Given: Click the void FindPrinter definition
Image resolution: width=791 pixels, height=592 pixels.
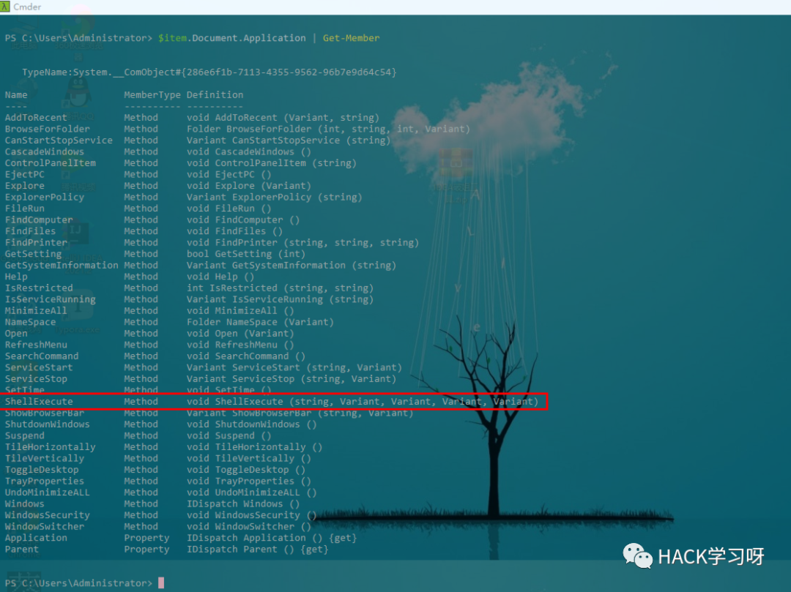Looking at the screenshot, I should click(303, 242).
